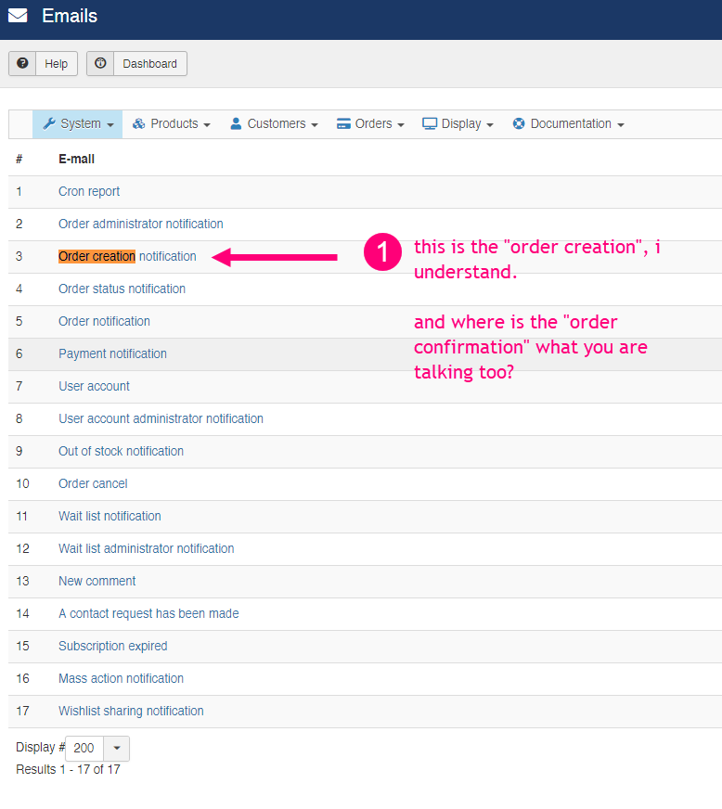This screenshot has width=722, height=809.
Task: Expand the Documentation menu caret
Action: pos(620,125)
